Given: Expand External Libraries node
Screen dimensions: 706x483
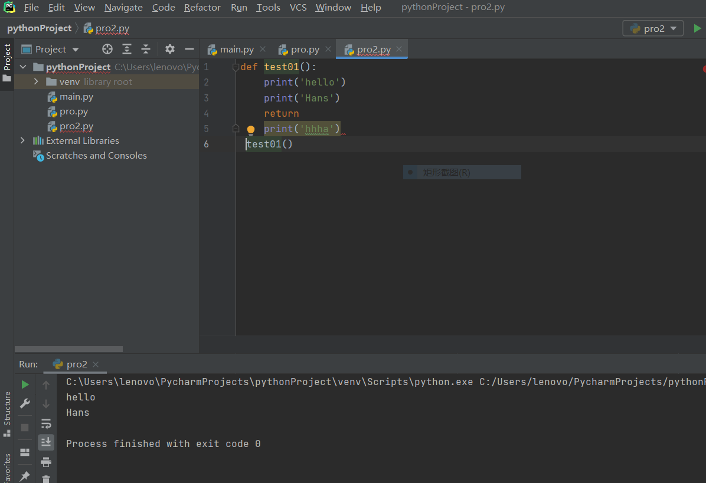Looking at the screenshot, I should (22, 141).
